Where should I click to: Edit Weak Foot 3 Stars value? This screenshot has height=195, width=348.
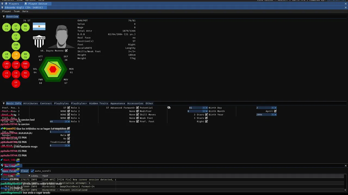pos(206,118)
